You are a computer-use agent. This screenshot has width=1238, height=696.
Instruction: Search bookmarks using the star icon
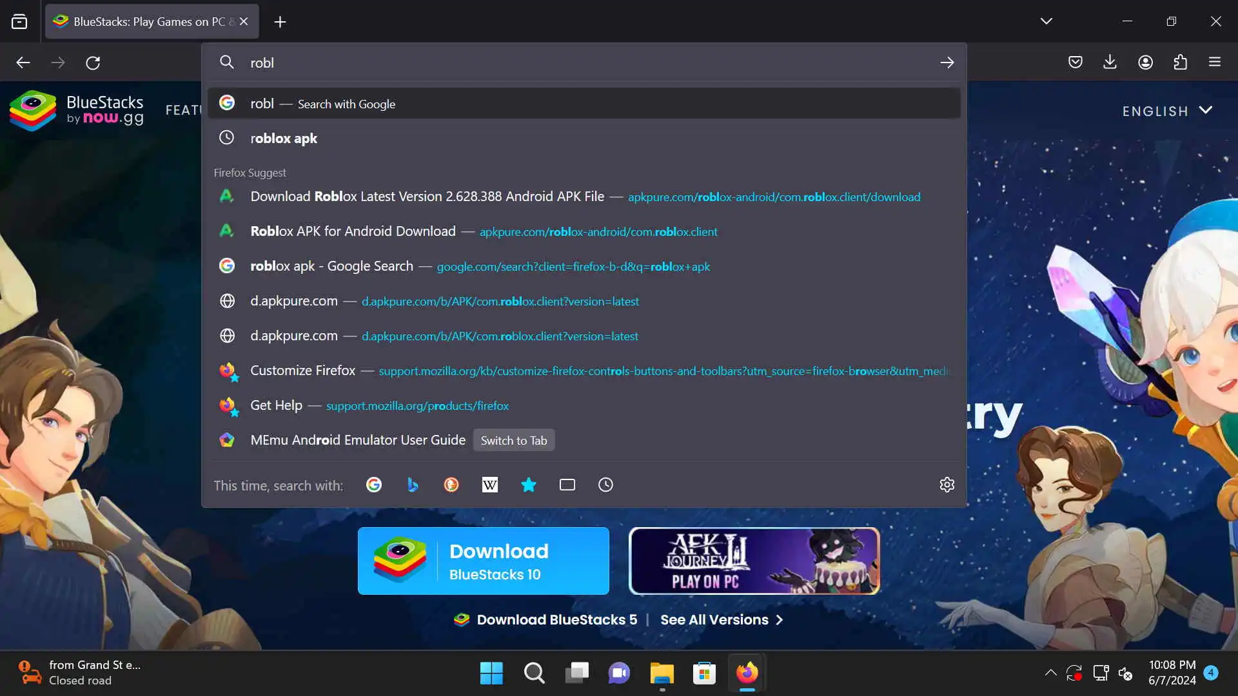(x=529, y=485)
